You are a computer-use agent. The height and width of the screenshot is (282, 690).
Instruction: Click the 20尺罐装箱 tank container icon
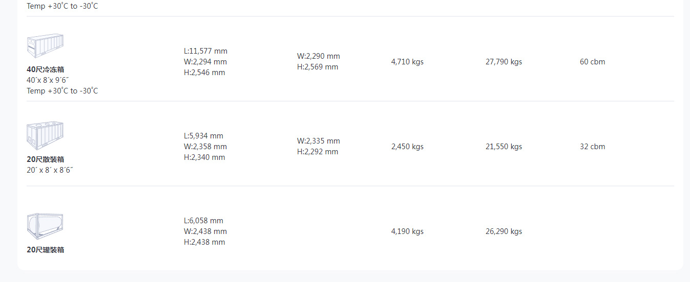click(x=45, y=226)
